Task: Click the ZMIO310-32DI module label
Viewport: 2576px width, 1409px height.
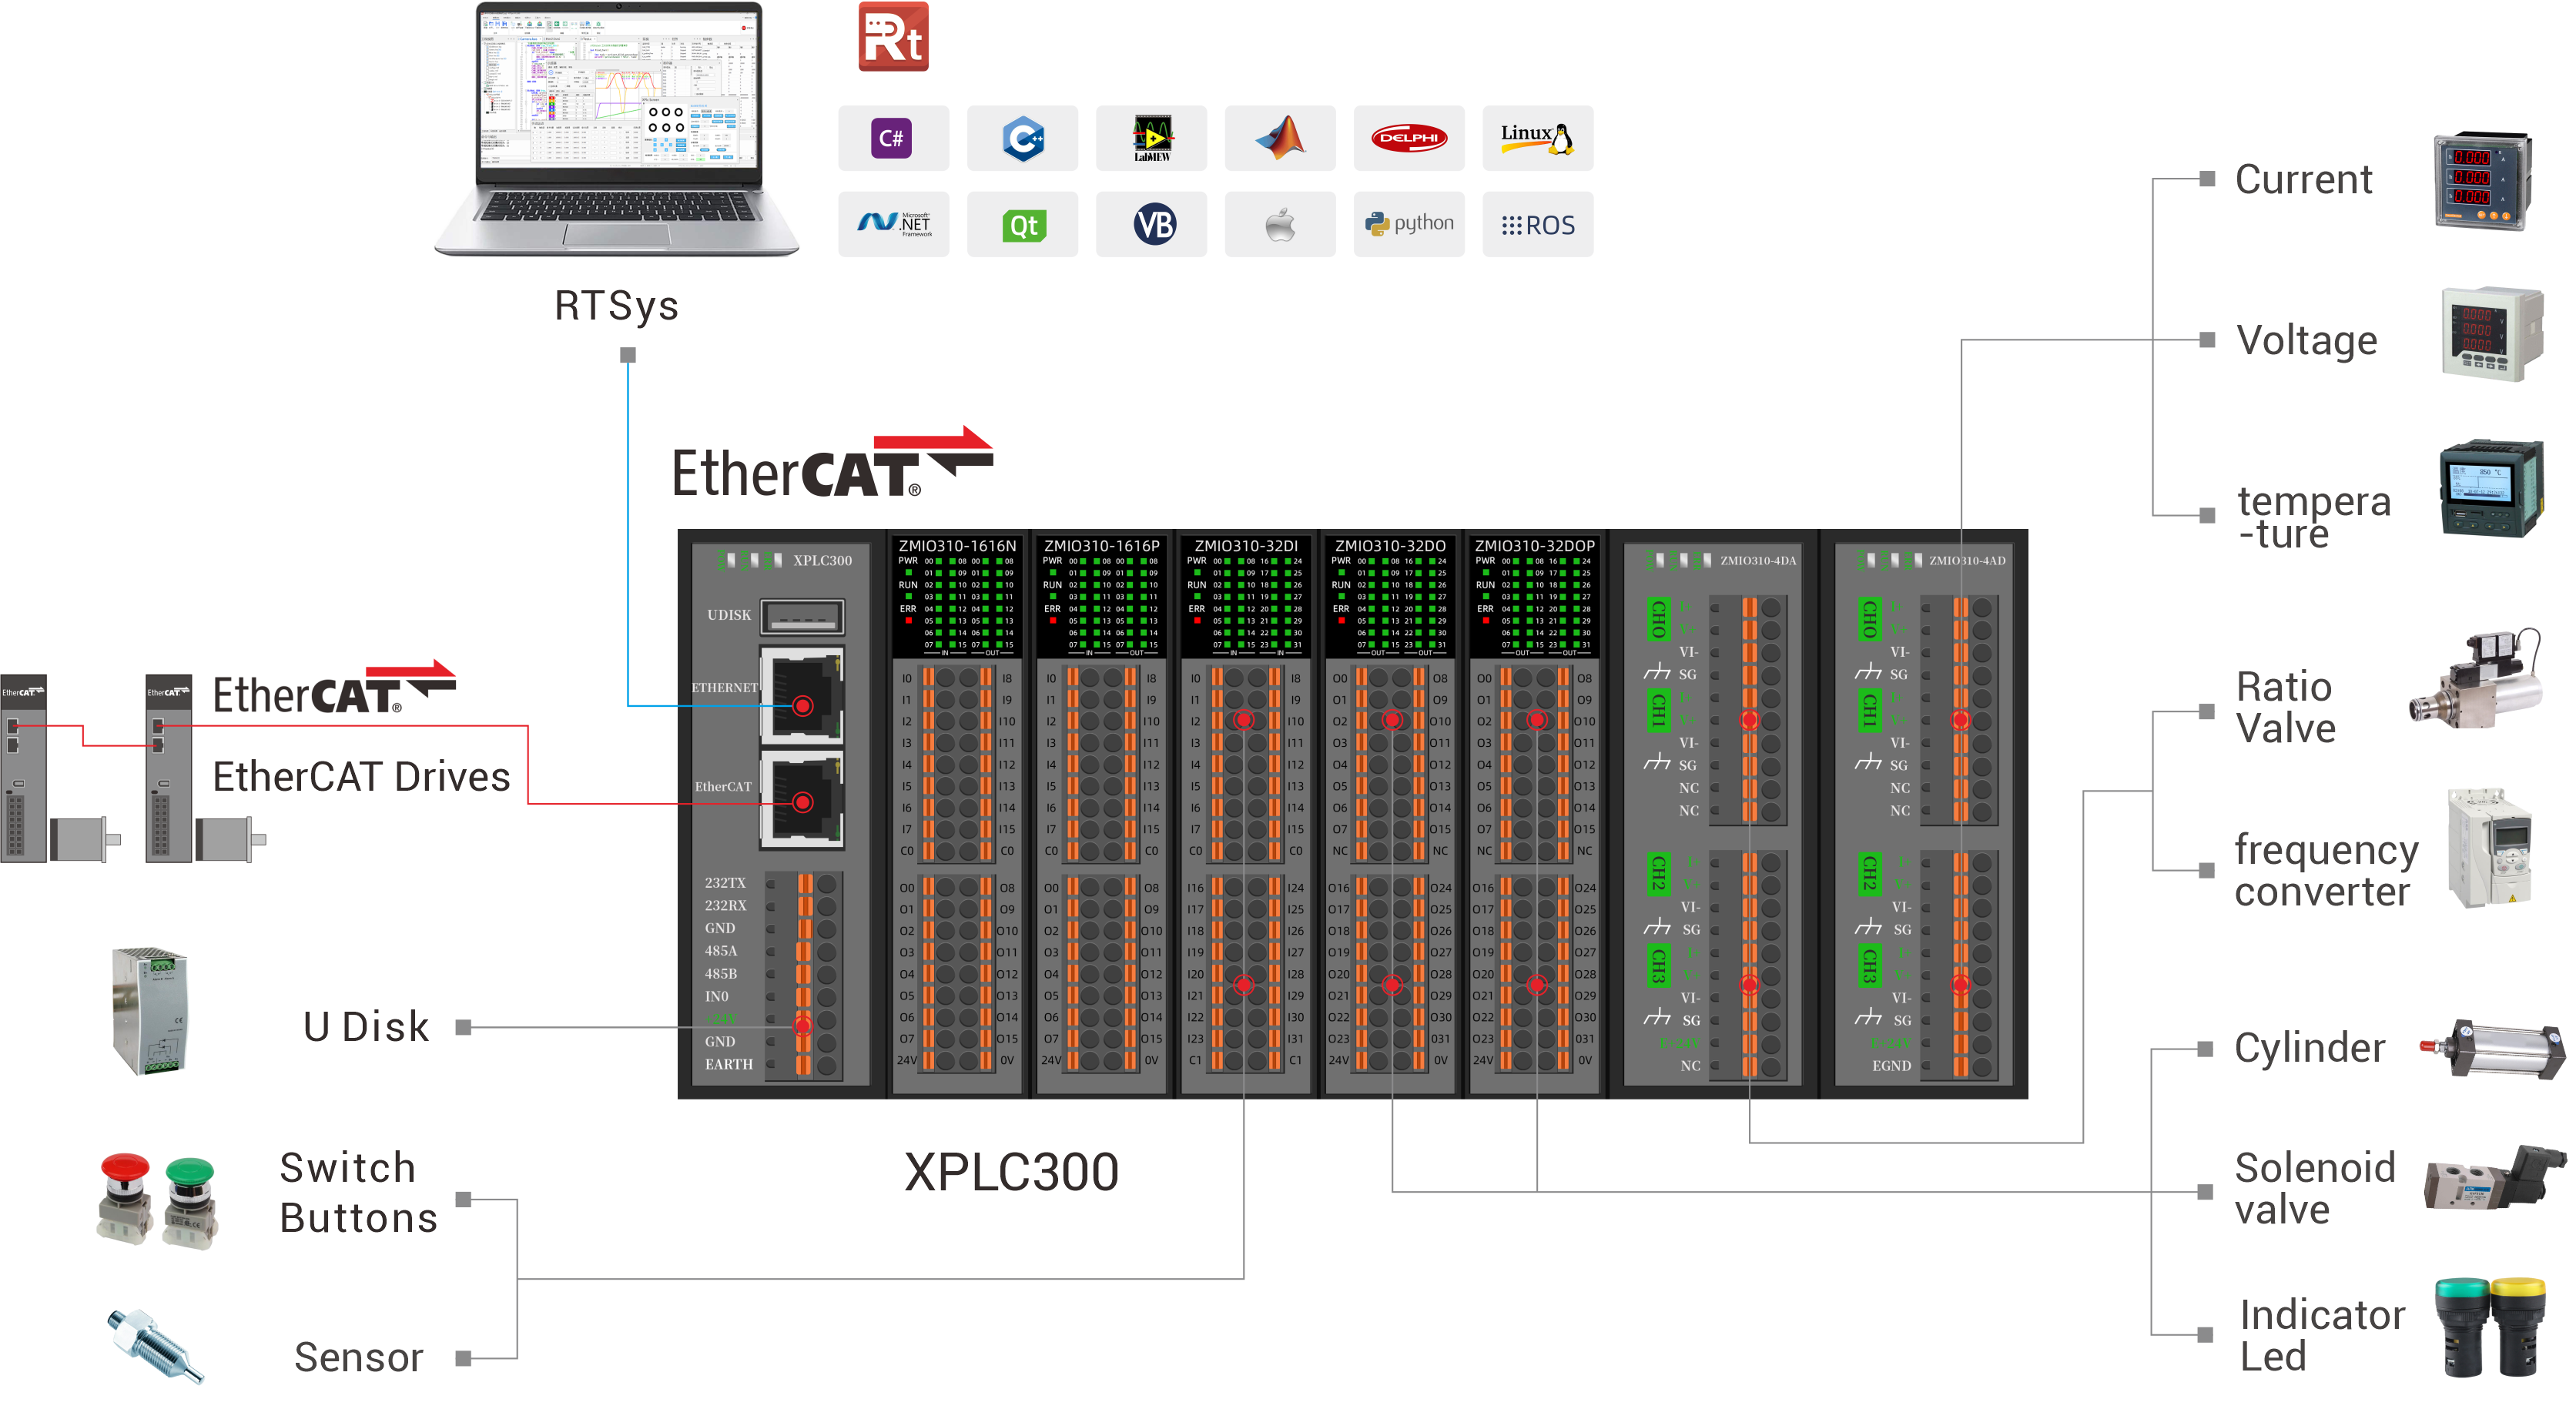Action: 1245,546
